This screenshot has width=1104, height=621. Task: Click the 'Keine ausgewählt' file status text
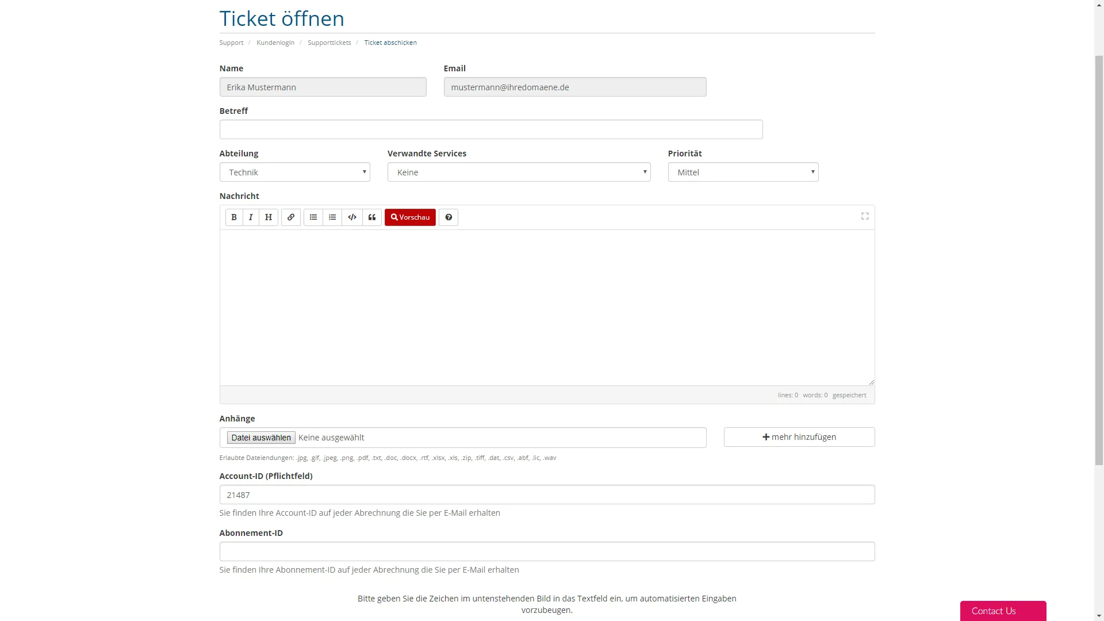click(331, 438)
